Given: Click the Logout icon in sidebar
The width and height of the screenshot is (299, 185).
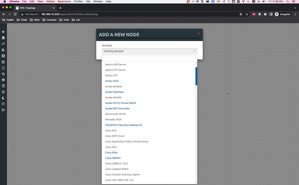Looking at the screenshot, I should tap(3, 110).
